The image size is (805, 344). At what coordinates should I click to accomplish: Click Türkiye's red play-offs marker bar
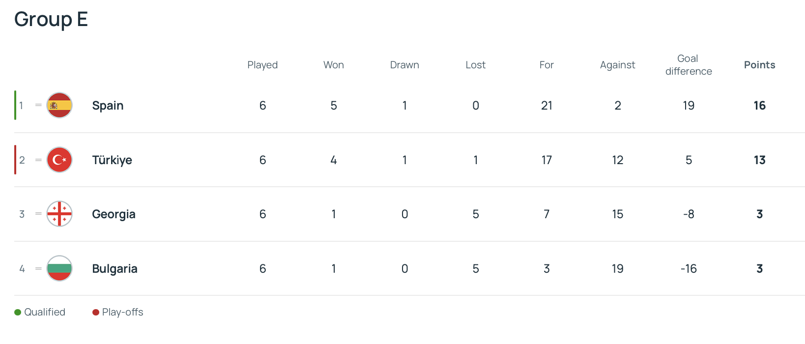click(x=15, y=160)
